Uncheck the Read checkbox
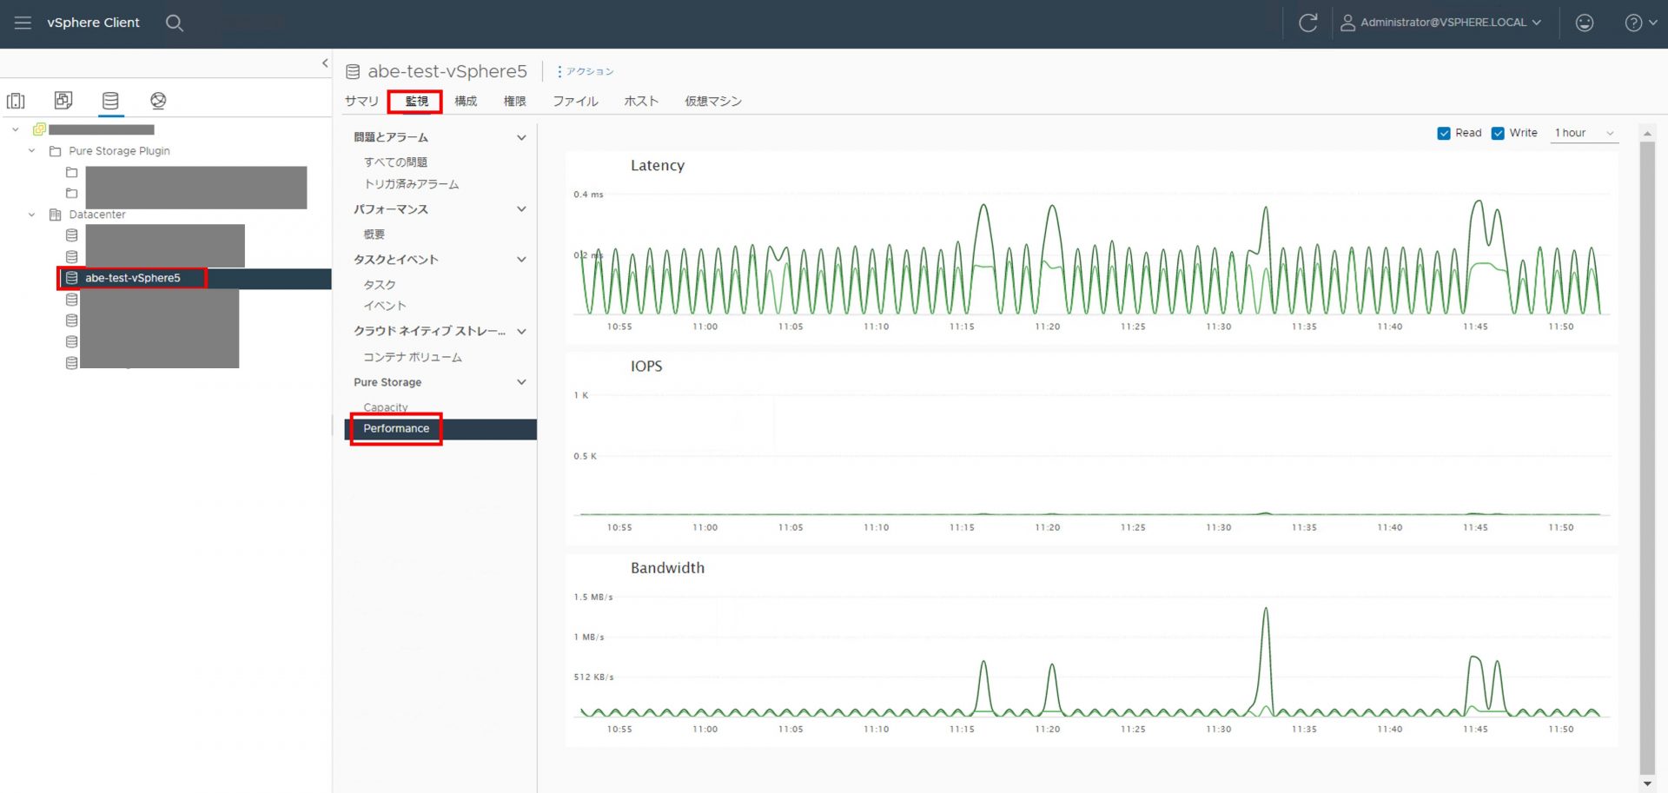1668x793 pixels. pyautogui.click(x=1444, y=133)
